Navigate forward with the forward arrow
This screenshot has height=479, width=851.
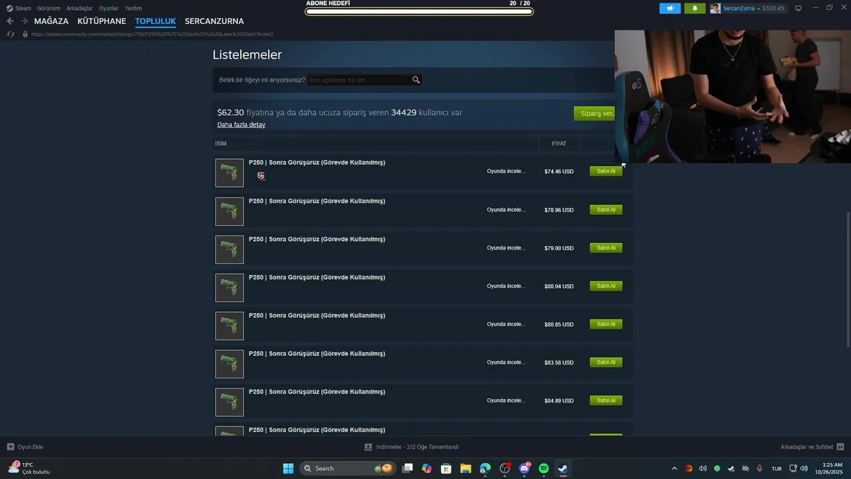pos(24,21)
